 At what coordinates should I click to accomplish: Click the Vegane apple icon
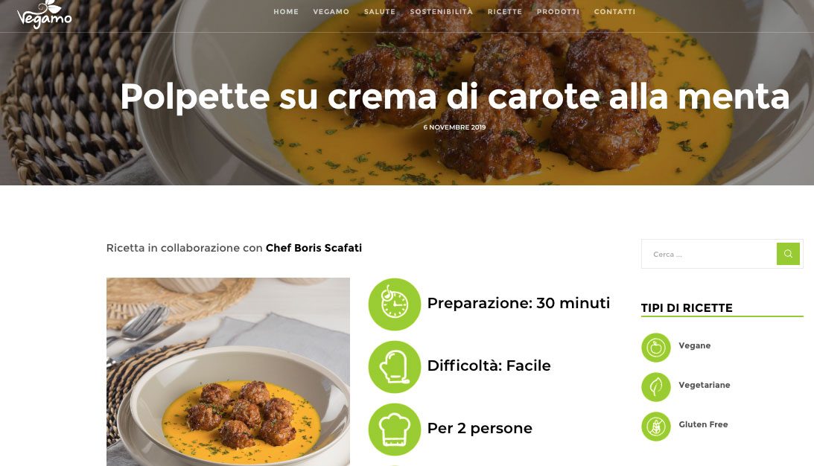coord(655,348)
